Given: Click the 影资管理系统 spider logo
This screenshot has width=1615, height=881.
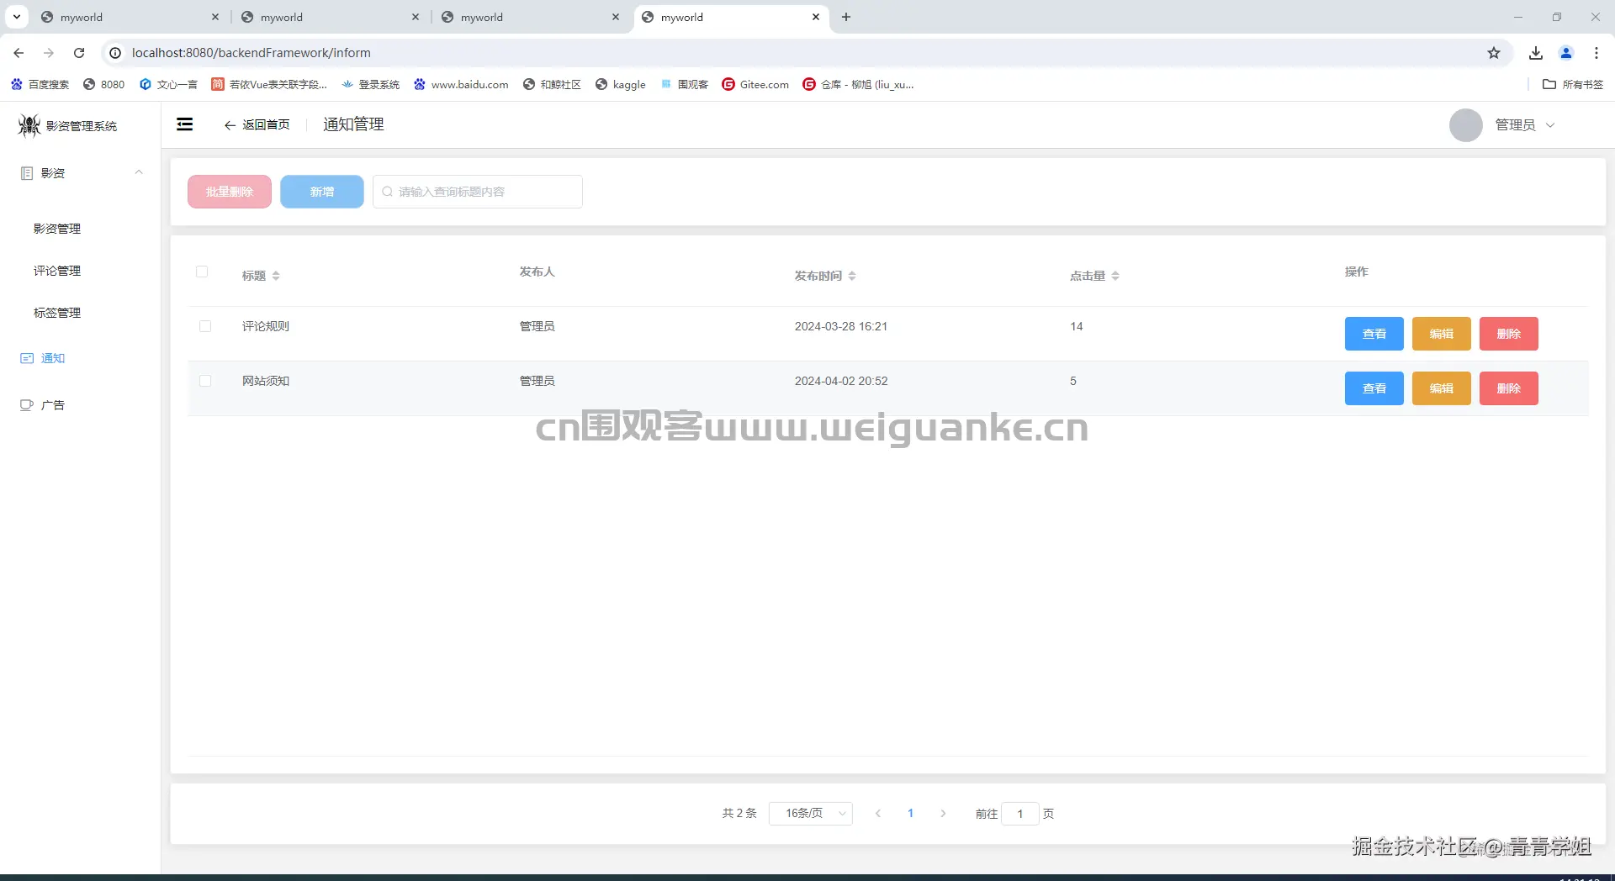Looking at the screenshot, I should [28, 124].
